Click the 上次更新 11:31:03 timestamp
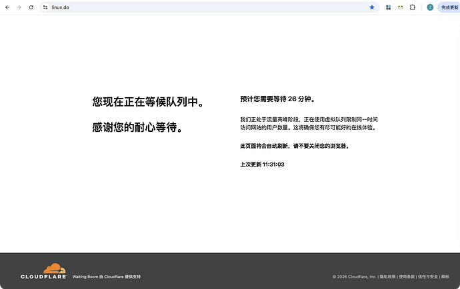Screen dimensions: 460x289 [x=262, y=164]
